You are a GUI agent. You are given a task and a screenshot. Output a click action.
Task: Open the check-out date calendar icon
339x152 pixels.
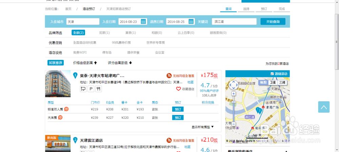tap(191, 21)
